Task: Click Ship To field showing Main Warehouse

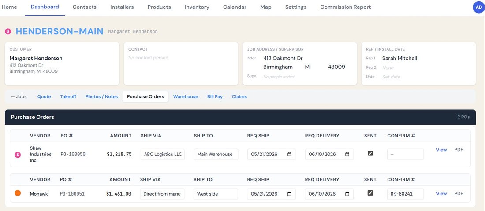Action: [216, 155]
